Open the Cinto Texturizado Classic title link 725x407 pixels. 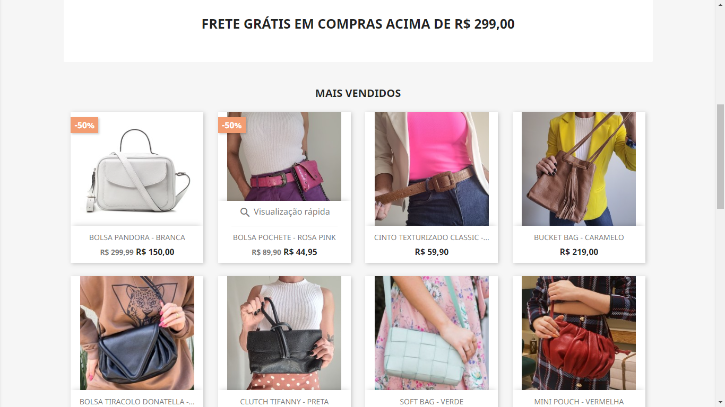(431, 237)
